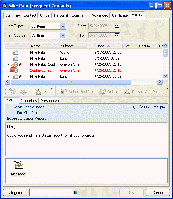Open the Summary tab
Image resolution: width=173 pixels, height=199 pixels.
point(12,15)
